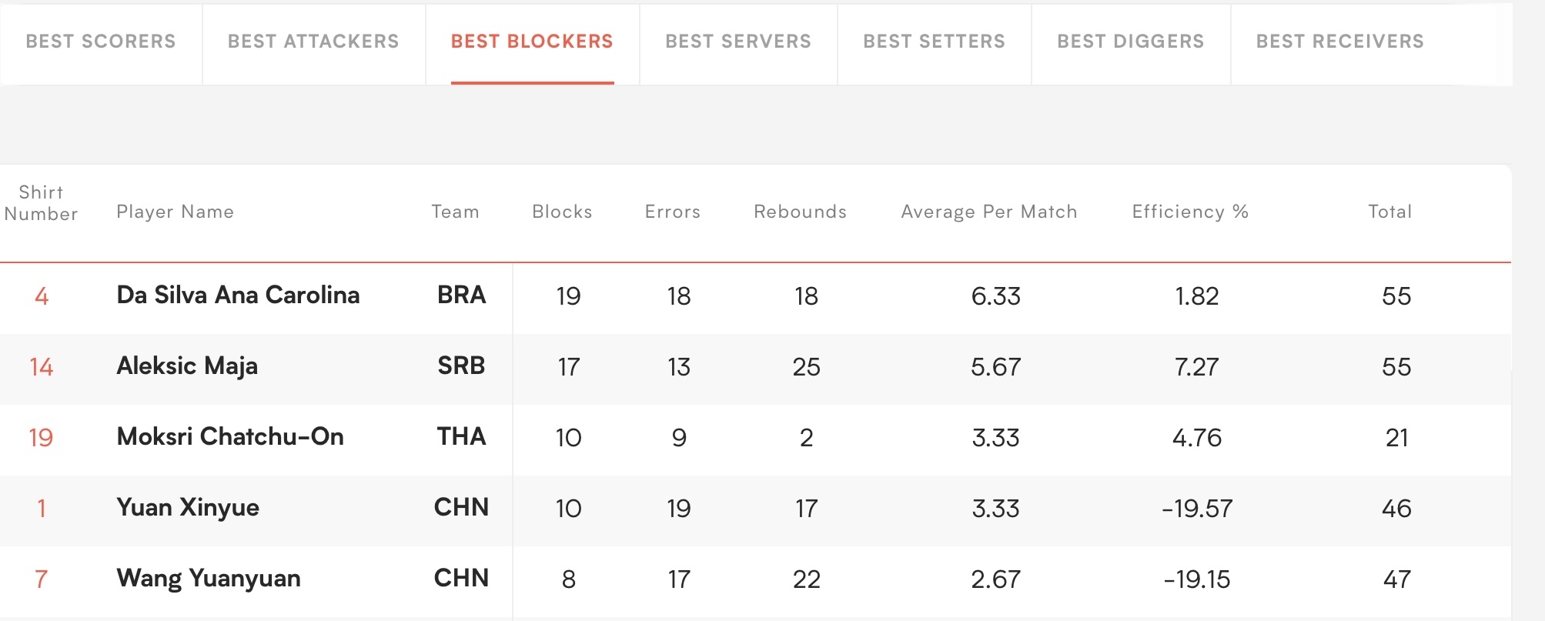Open the Best Diggers tab
1545x621 pixels.
[x=1130, y=42]
